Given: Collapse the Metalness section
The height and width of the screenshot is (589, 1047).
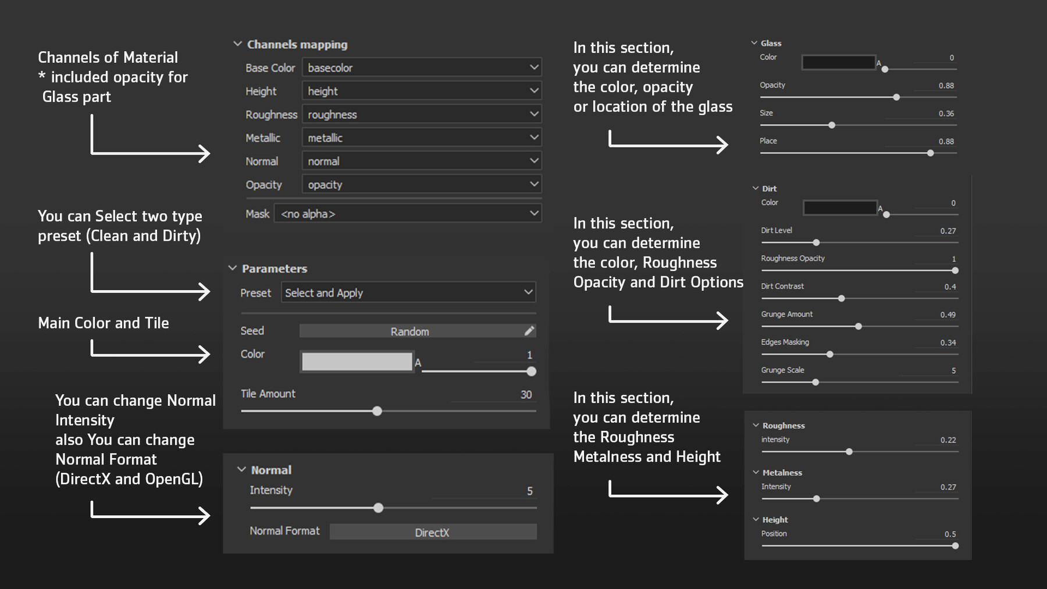Looking at the screenshot, I should pos(756,472).
